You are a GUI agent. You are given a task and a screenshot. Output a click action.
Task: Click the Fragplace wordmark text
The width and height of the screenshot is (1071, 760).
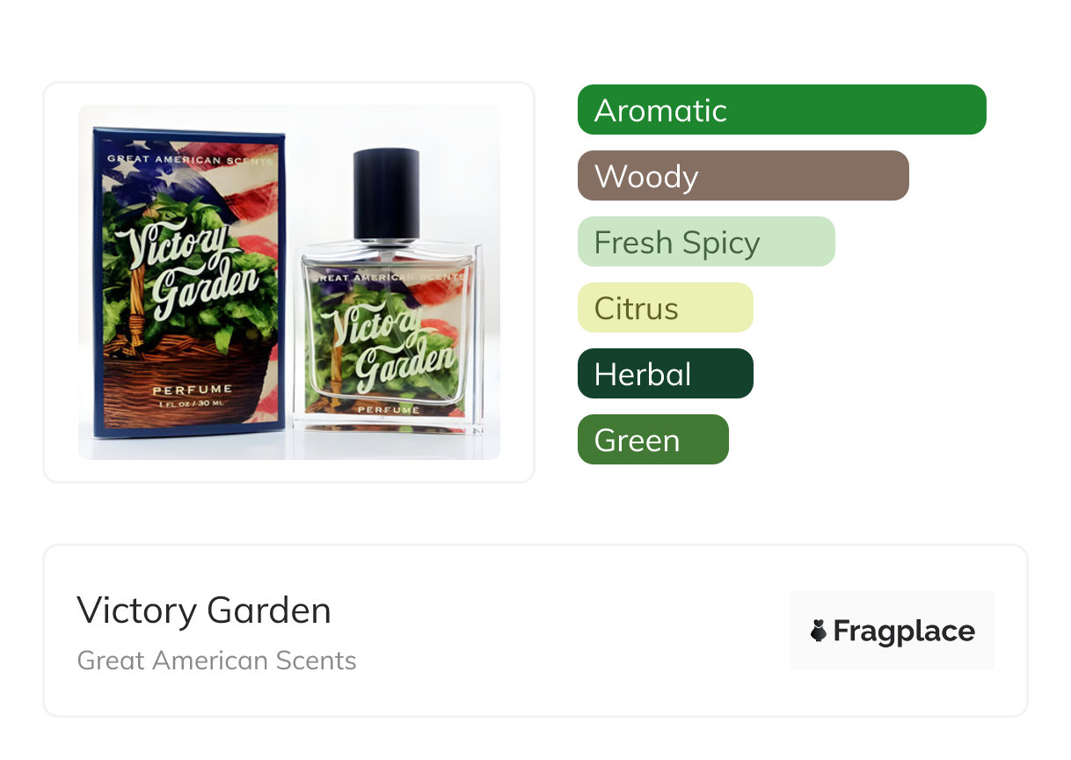coord(904,632)
